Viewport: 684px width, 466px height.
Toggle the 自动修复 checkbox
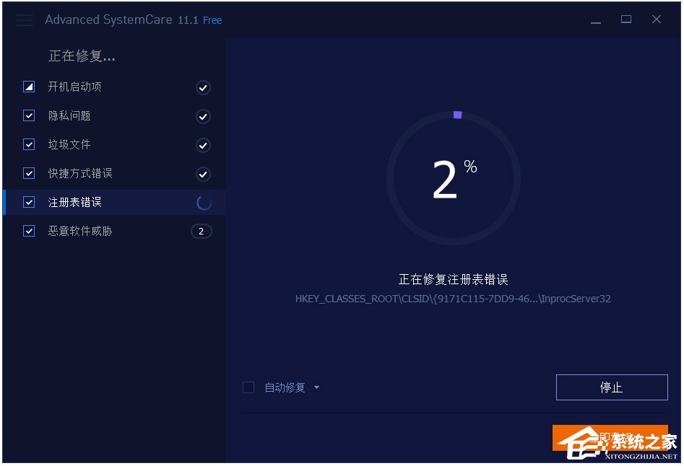[248, 387]
